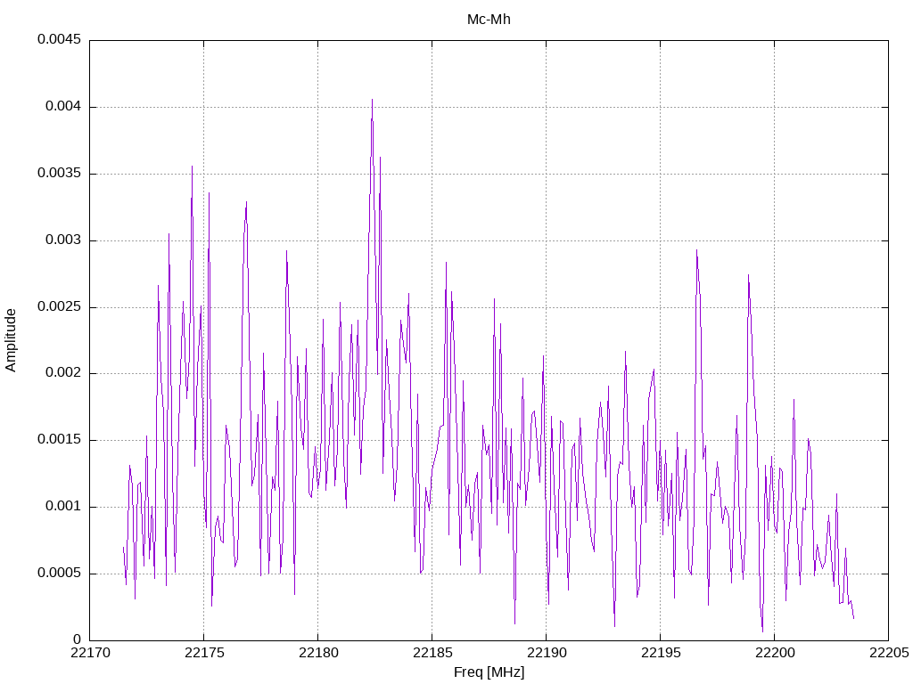Click the y-axis tick 0.002
Screen dimensions: 913x684
(63, 373)
